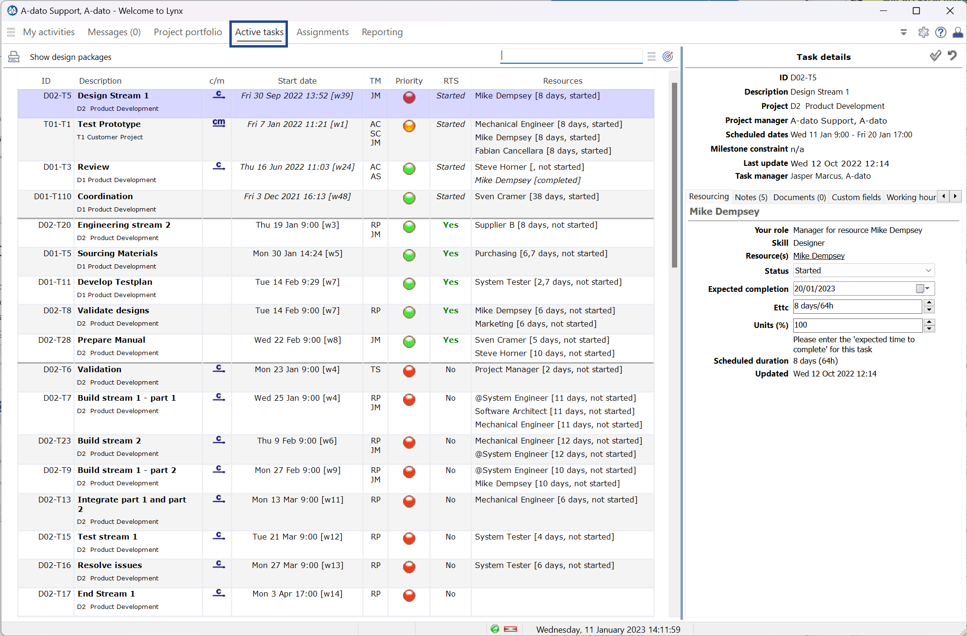Sort by Priority column header
The height and width of the screenshot is (636, 967).
409,81
